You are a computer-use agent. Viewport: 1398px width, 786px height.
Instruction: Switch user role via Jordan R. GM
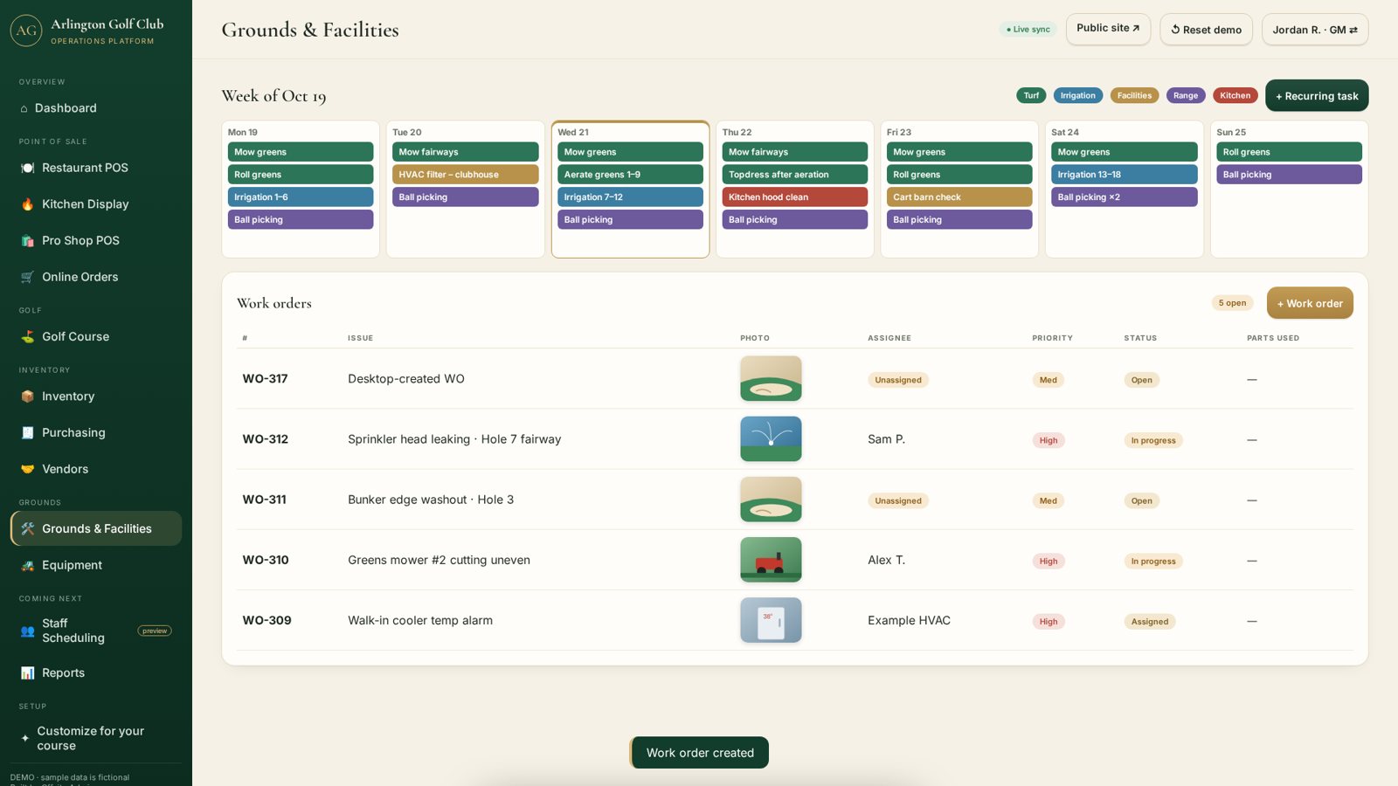coord(1314,30)
